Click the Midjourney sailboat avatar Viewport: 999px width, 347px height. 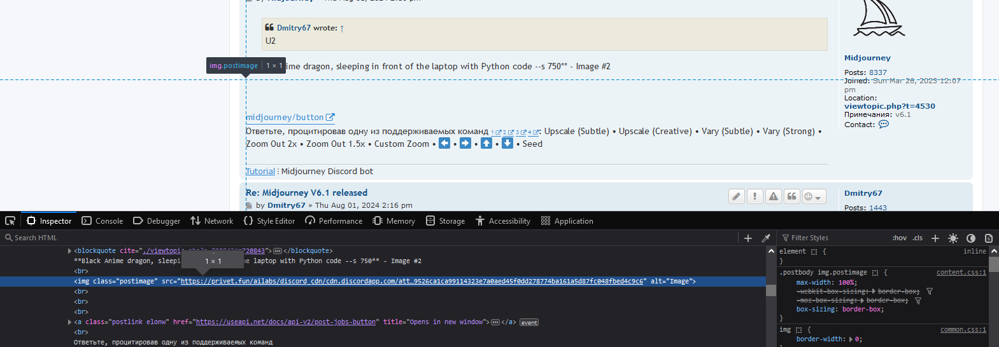[x=879, y=18]
